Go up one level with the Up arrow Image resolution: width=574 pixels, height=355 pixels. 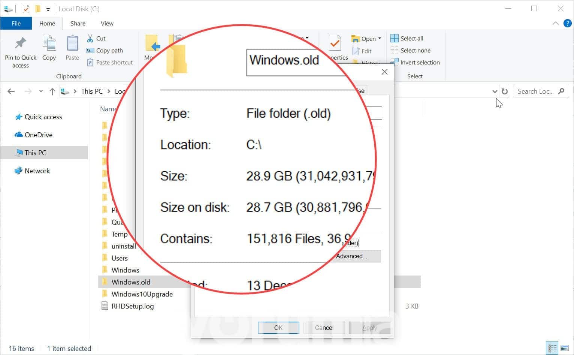tap(52, 91)
